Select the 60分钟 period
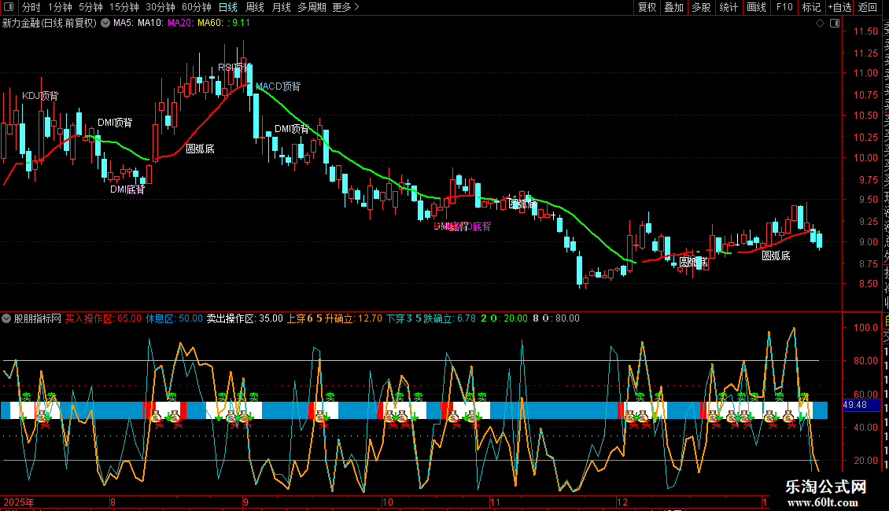889x511 pixels. [196, 7]
